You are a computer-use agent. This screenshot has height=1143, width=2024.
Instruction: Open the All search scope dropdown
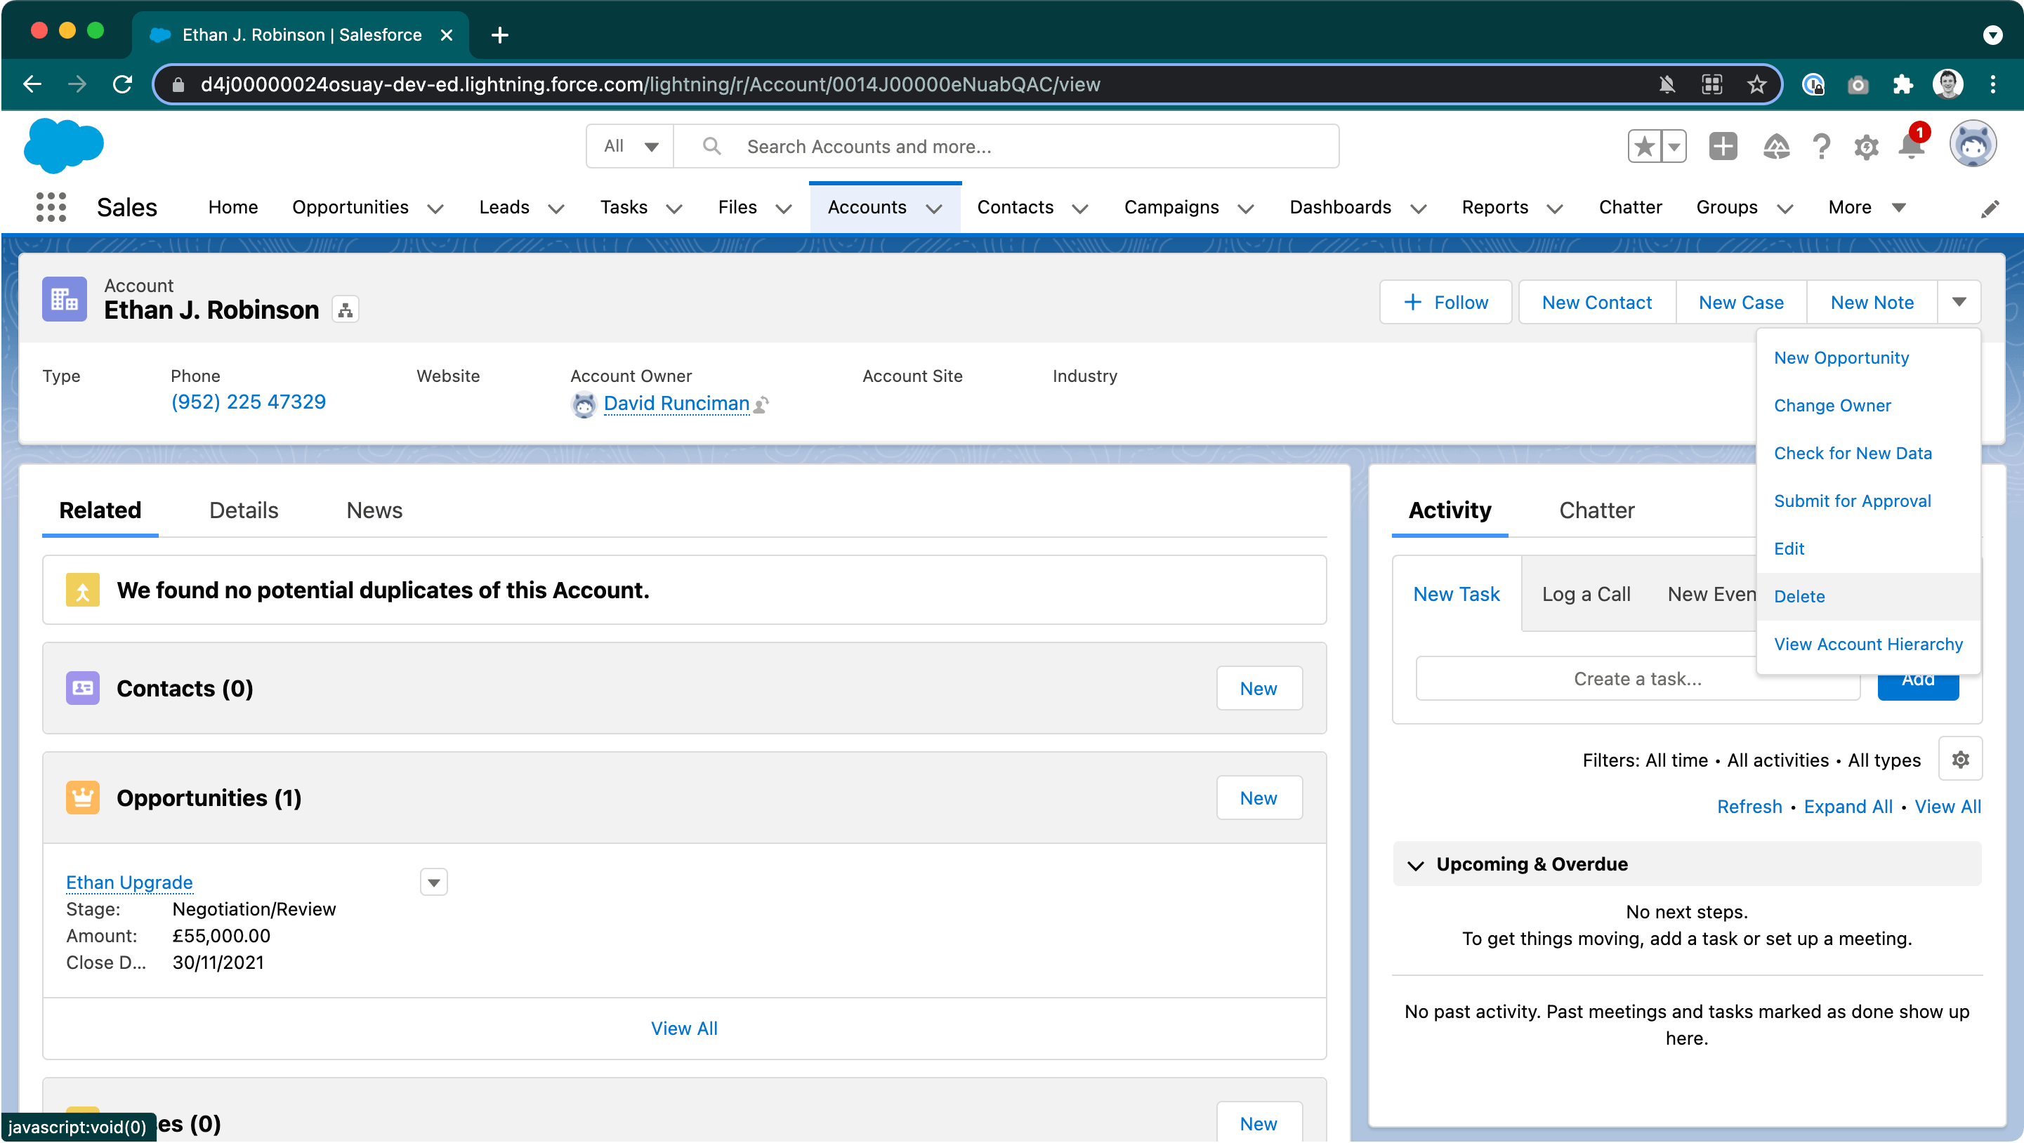[630, 147]
